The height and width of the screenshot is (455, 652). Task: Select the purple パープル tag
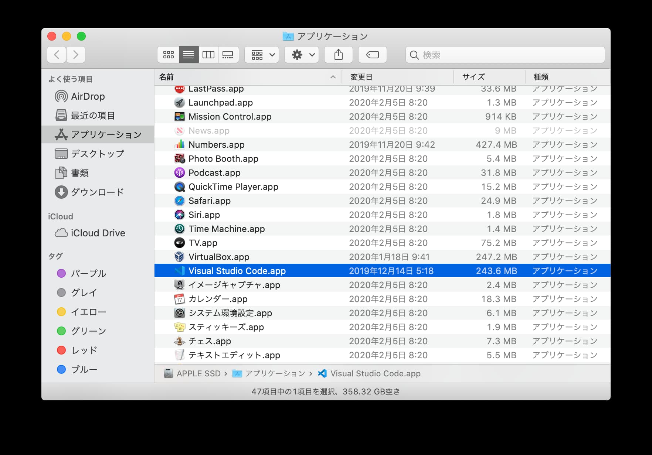click(x=98, y=273)
